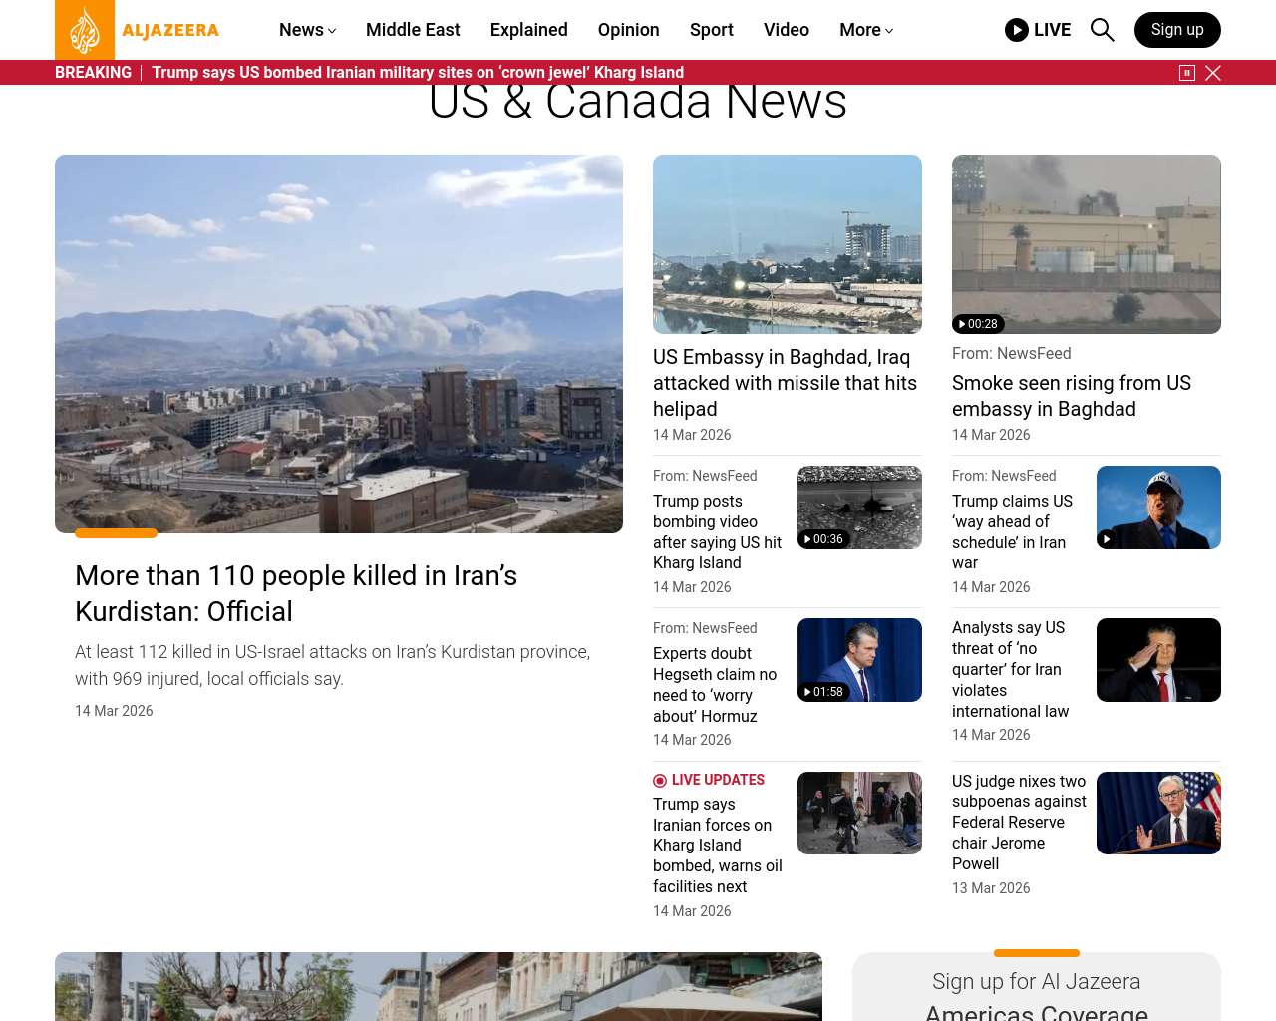Click 'Sign up for Al Jazeera' newsletter heading

[x=1037, y=982]
